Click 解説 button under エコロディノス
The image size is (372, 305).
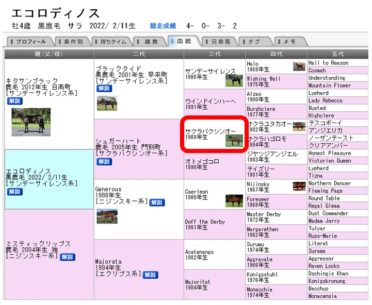click(15, 192)
